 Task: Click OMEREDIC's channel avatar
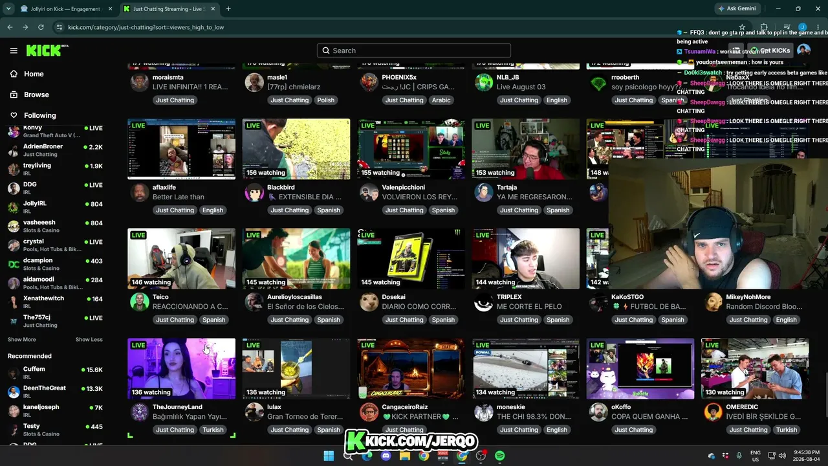[713, 412]
